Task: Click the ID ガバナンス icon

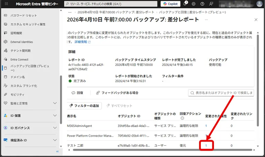Action: click(6, 128)
